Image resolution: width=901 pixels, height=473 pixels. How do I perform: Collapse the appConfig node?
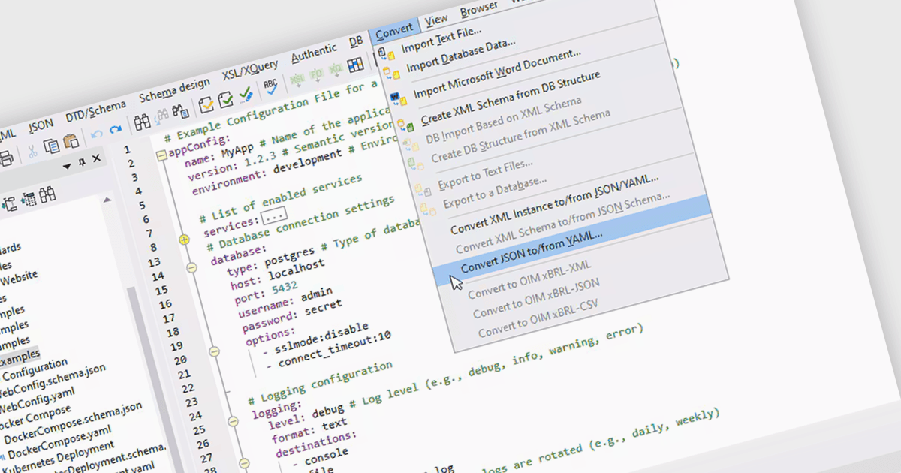(x=161, y=156)
